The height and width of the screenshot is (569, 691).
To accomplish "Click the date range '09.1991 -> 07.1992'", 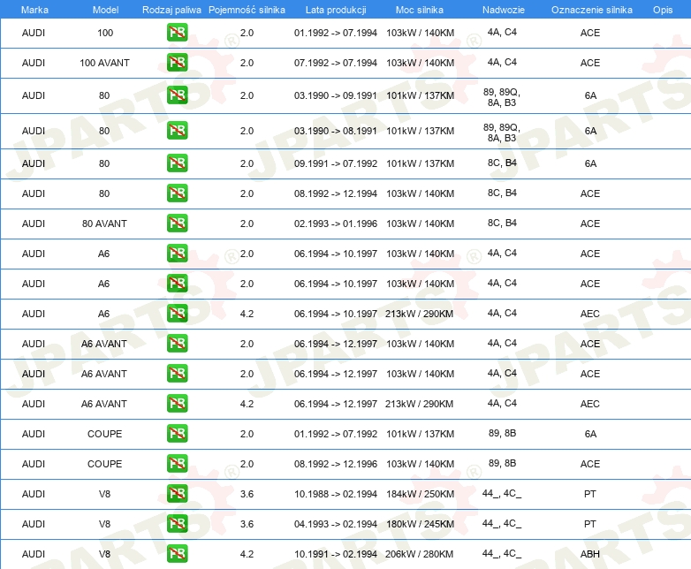I will 336,163.
